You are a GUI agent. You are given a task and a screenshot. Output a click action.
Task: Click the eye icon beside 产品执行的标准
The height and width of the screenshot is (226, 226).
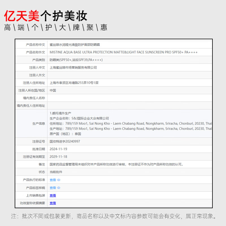pyautogui.click(x=59, y=180)
